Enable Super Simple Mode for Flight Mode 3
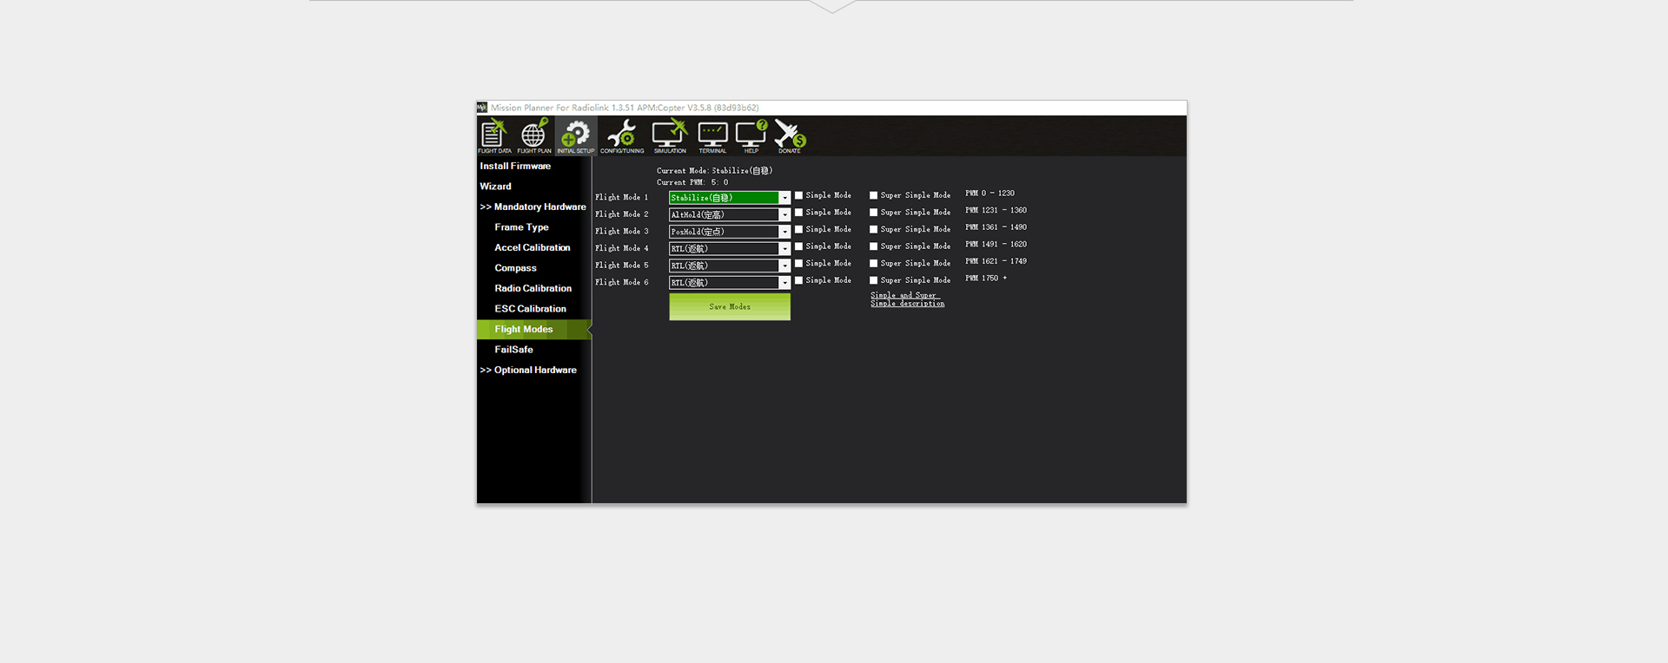The height and width of the screenshot is (663, 1668). pyautogui.click(x=874, y=230)
